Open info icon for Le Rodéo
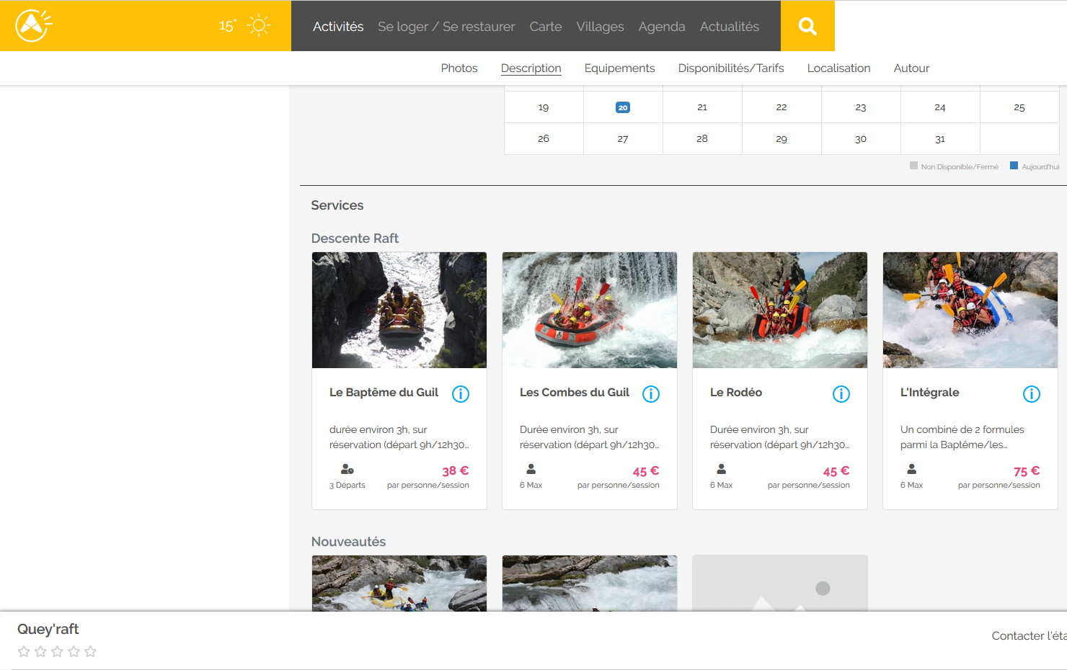1067x670 pixels. coord(841,394)
